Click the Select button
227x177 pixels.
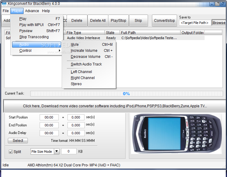tap(18, 141)
